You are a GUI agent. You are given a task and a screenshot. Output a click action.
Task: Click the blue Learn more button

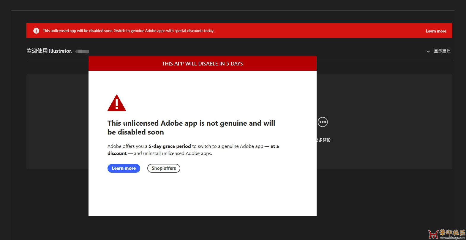tap(124, 168)
